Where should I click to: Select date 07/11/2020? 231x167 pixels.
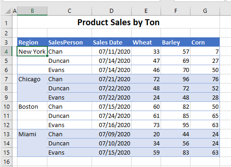click(111, 51)
